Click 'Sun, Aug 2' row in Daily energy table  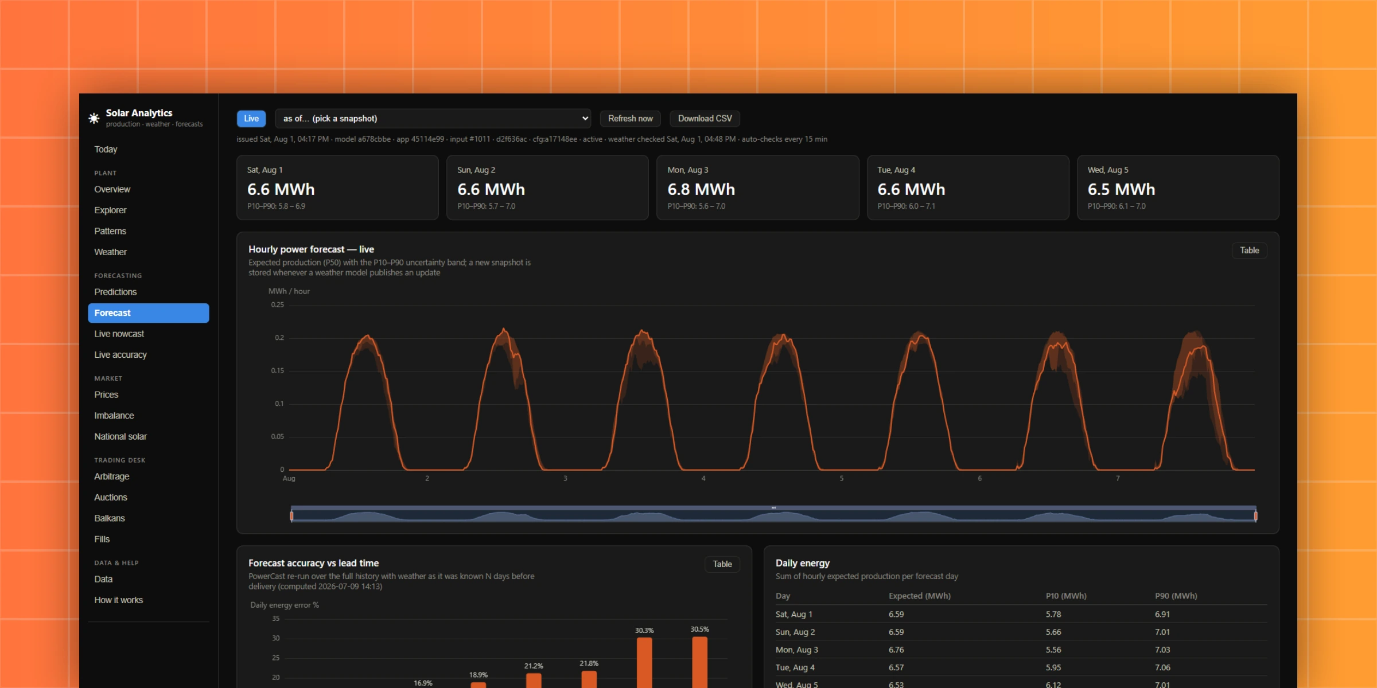tap(1021, 632)
